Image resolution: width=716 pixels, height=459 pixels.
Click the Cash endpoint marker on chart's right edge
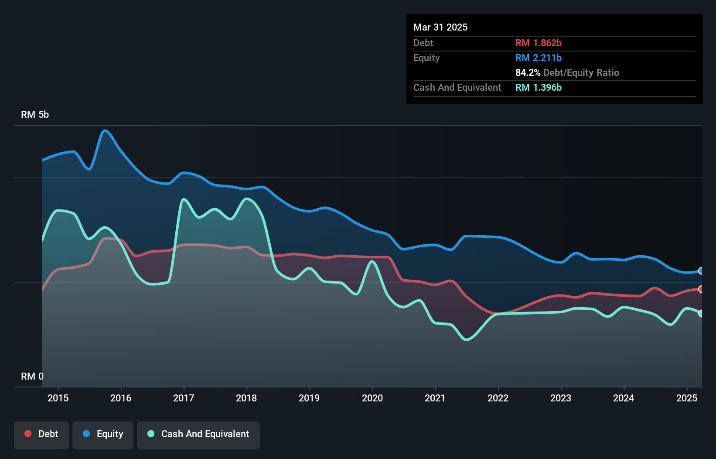tap(701, 313)
